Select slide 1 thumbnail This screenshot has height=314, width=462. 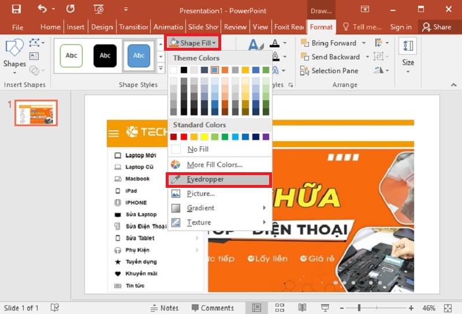click(36, 113)
